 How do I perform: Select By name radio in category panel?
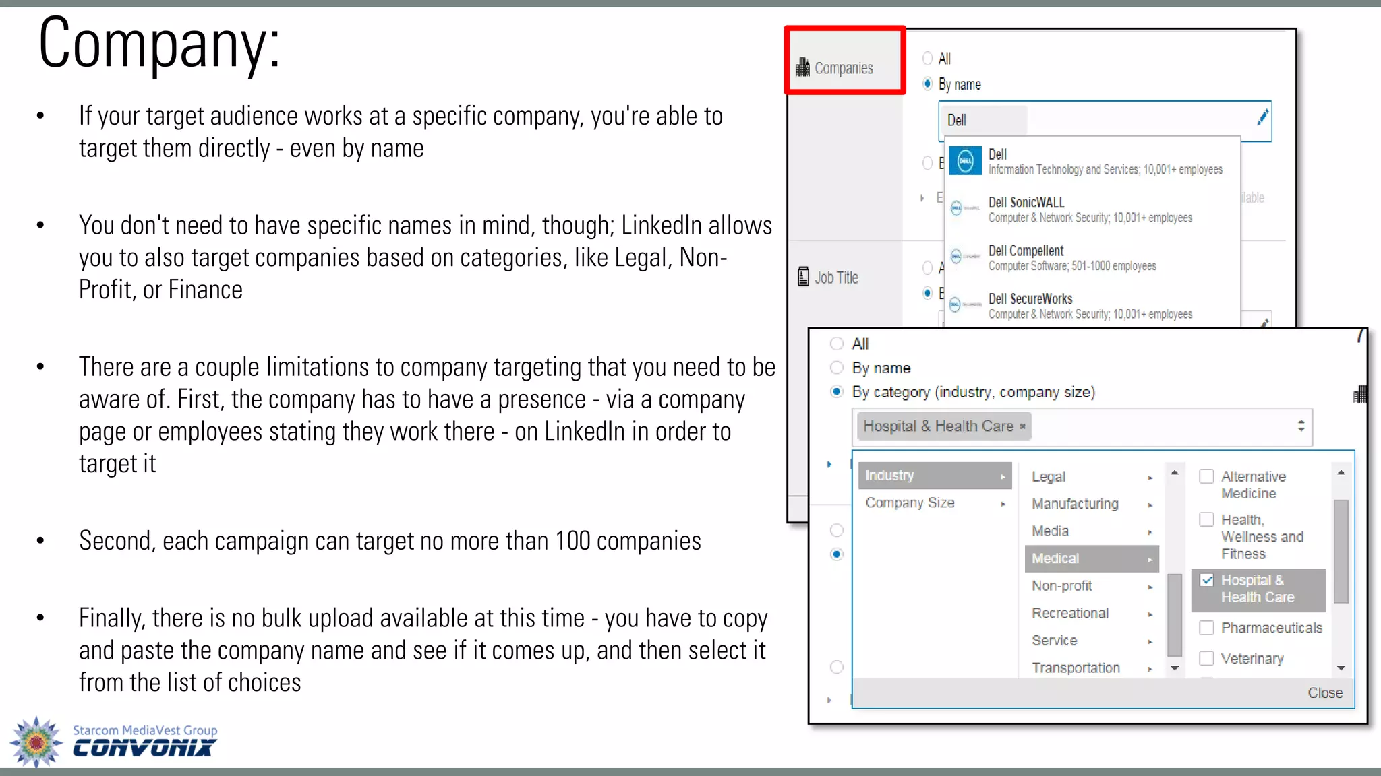pos(837,368)
